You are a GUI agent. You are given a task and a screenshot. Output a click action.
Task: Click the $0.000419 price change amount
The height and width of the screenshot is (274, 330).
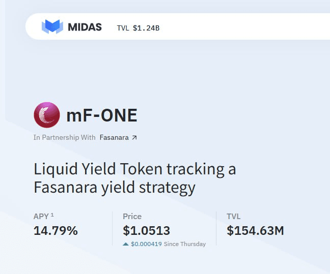click(x=146, y=244)
